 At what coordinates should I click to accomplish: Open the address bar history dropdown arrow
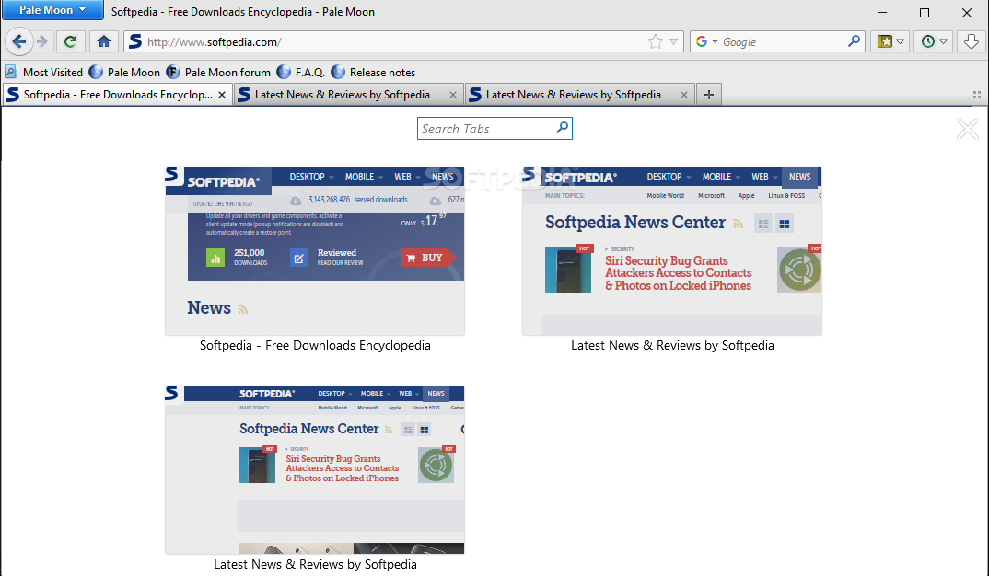pyautogui.click(x=674, y=42)
